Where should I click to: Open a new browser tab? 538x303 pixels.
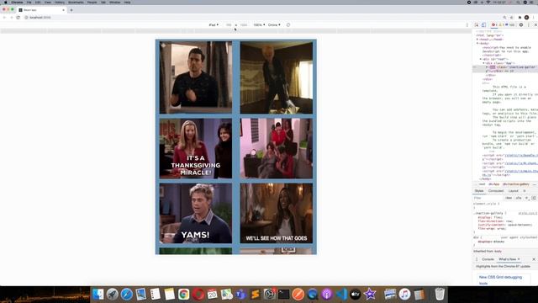71,10
